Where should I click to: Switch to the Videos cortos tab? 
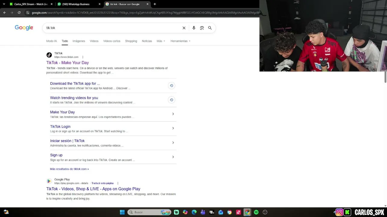[112, 41]
